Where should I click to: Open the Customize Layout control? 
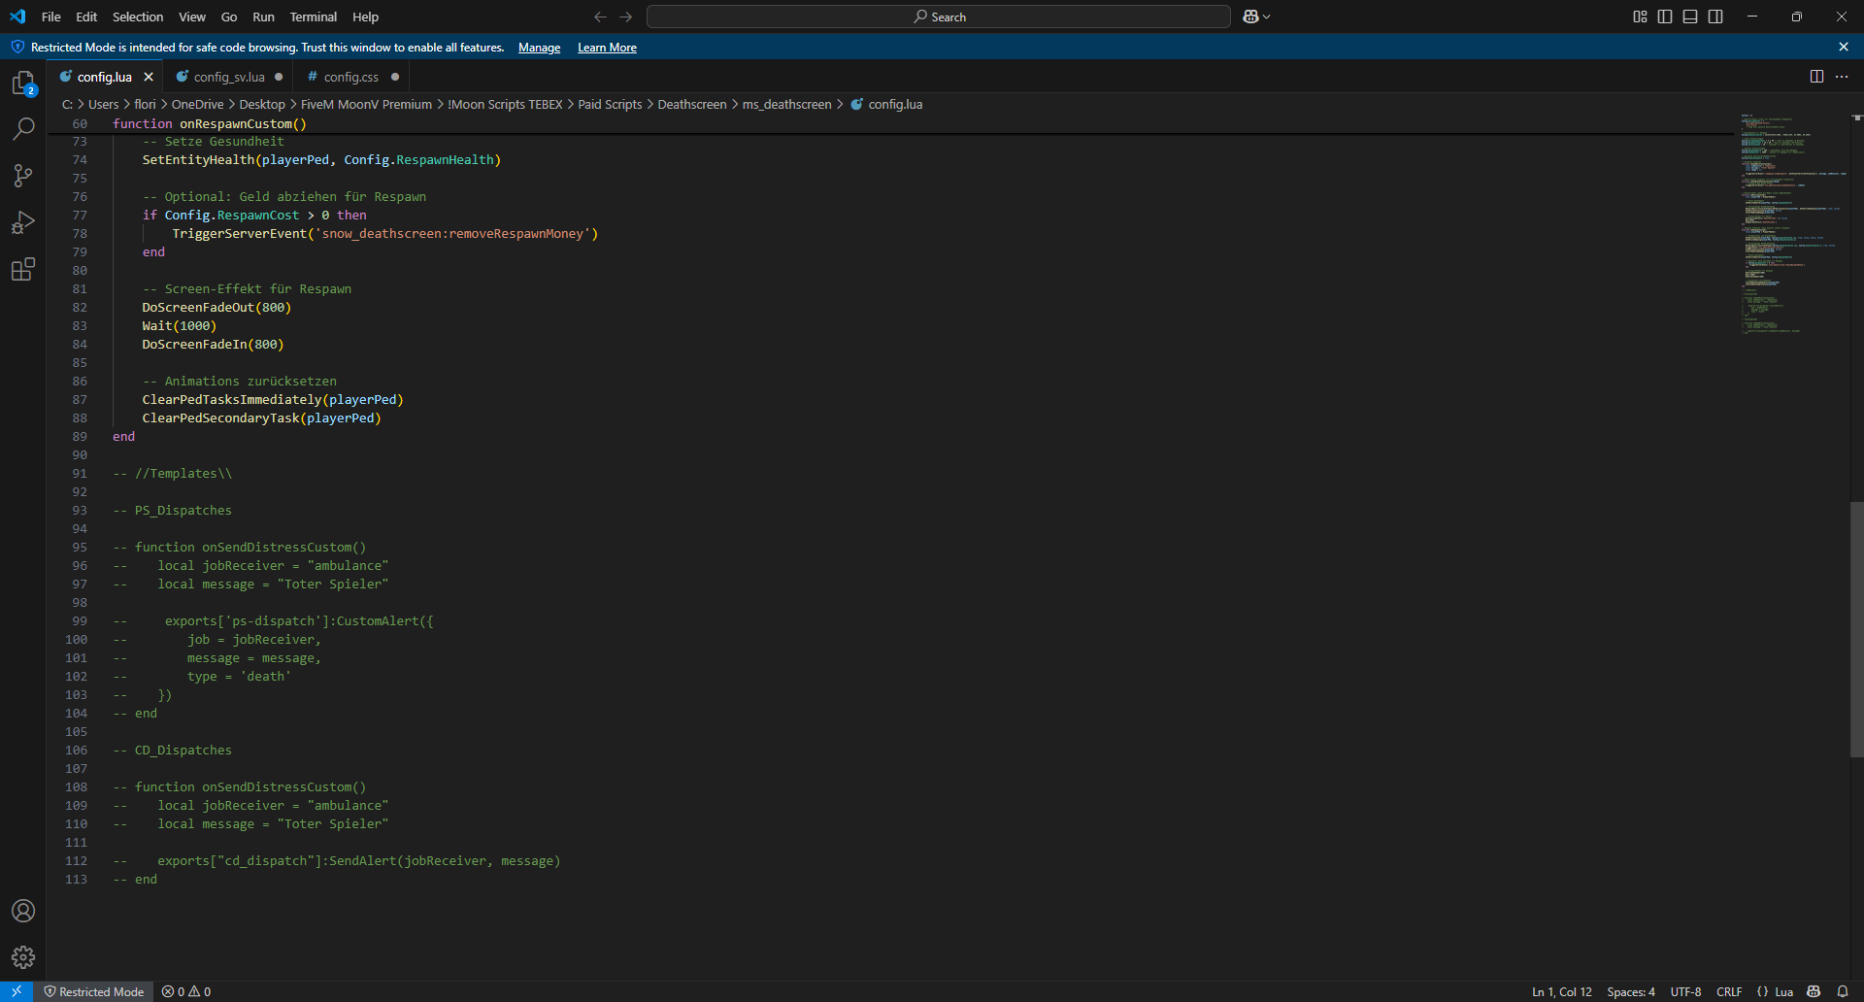click(1640, 17)
